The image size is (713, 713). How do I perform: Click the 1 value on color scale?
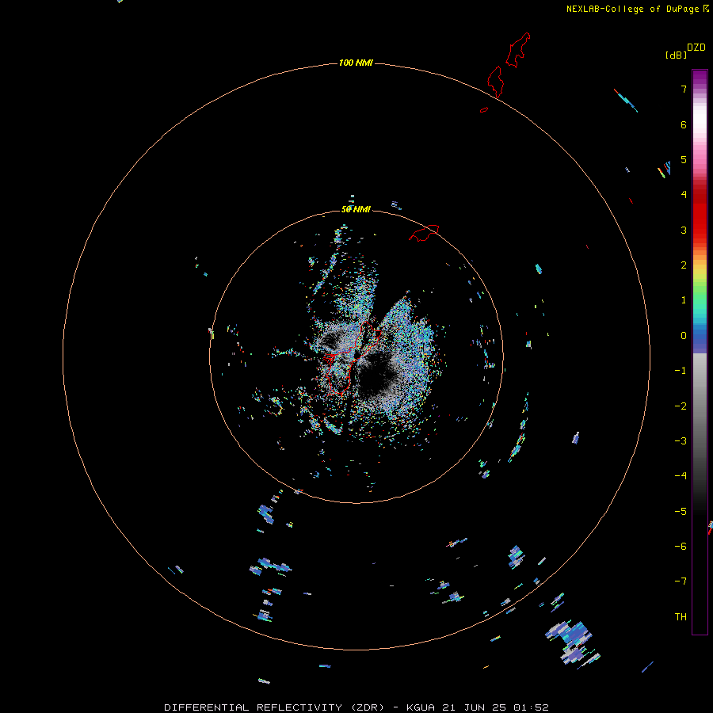coord(684,300)
